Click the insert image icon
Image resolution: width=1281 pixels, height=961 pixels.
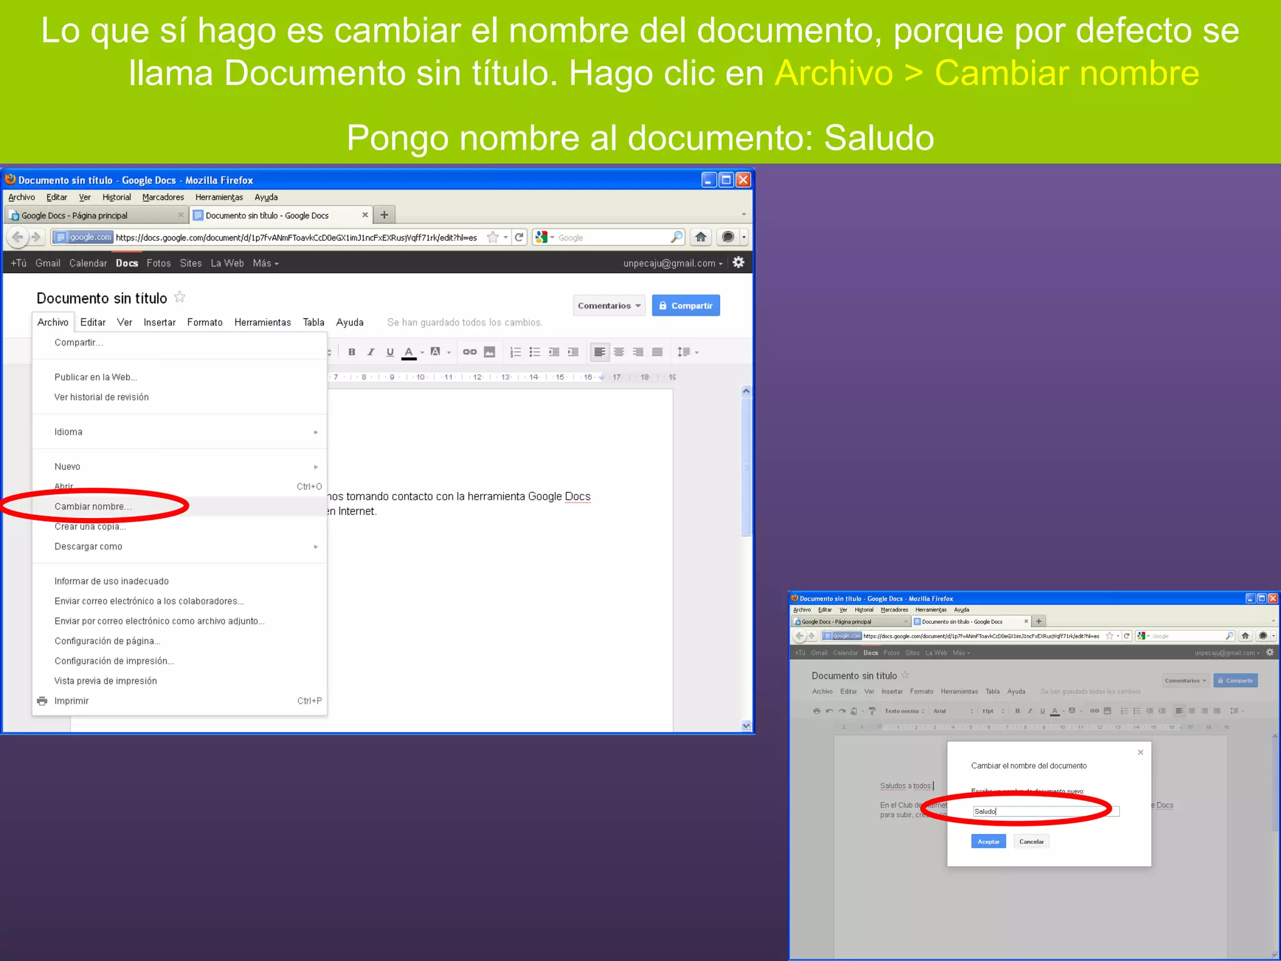pos(490,352)
